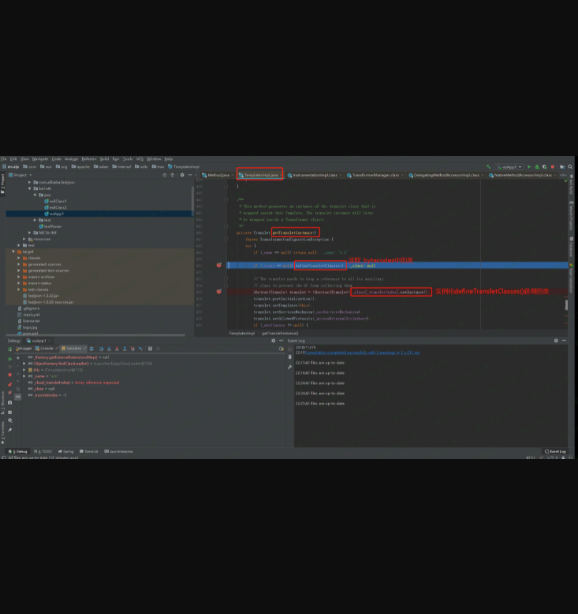Viewport: 578px width, 614px height.
Task: Toggle breakpoint on defineTransletClasses line
Action: pos(219,265)
